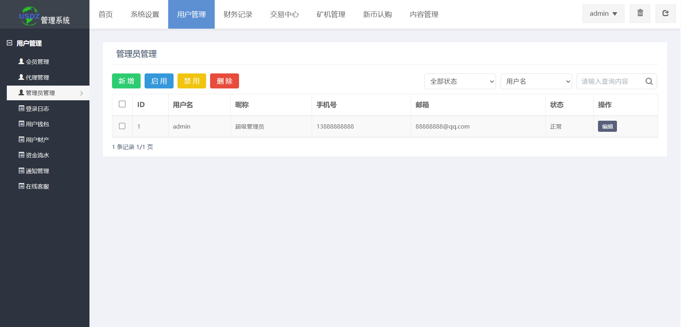The image size is (681, 327).
Task: Collapse the 用户管理 sidebar group icon
Action: point(10,43)
